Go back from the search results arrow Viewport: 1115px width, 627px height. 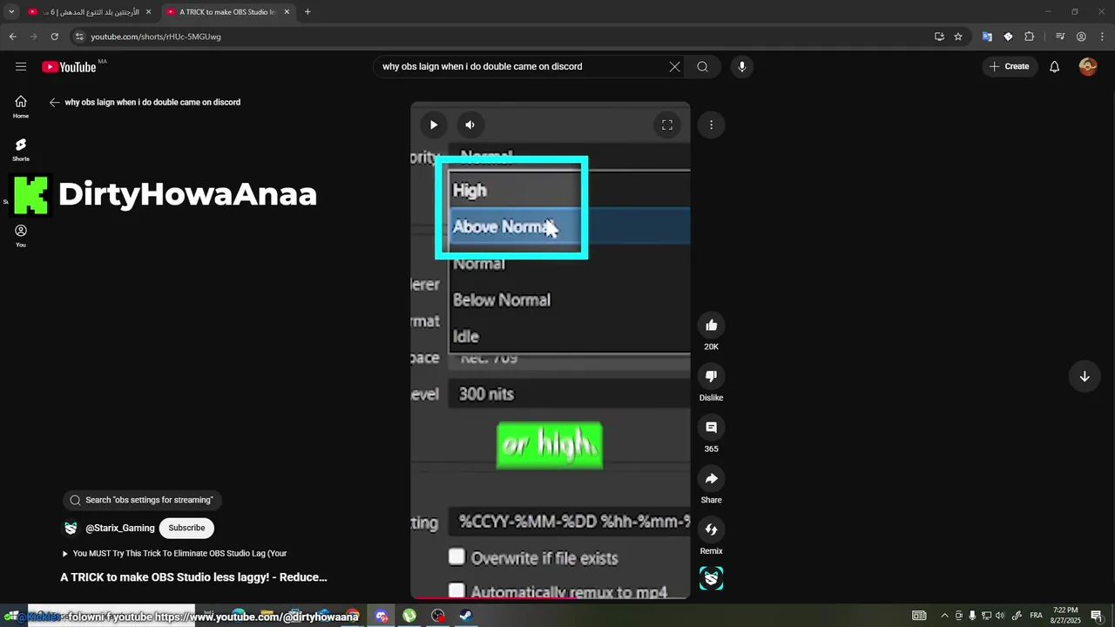(54, 102)
